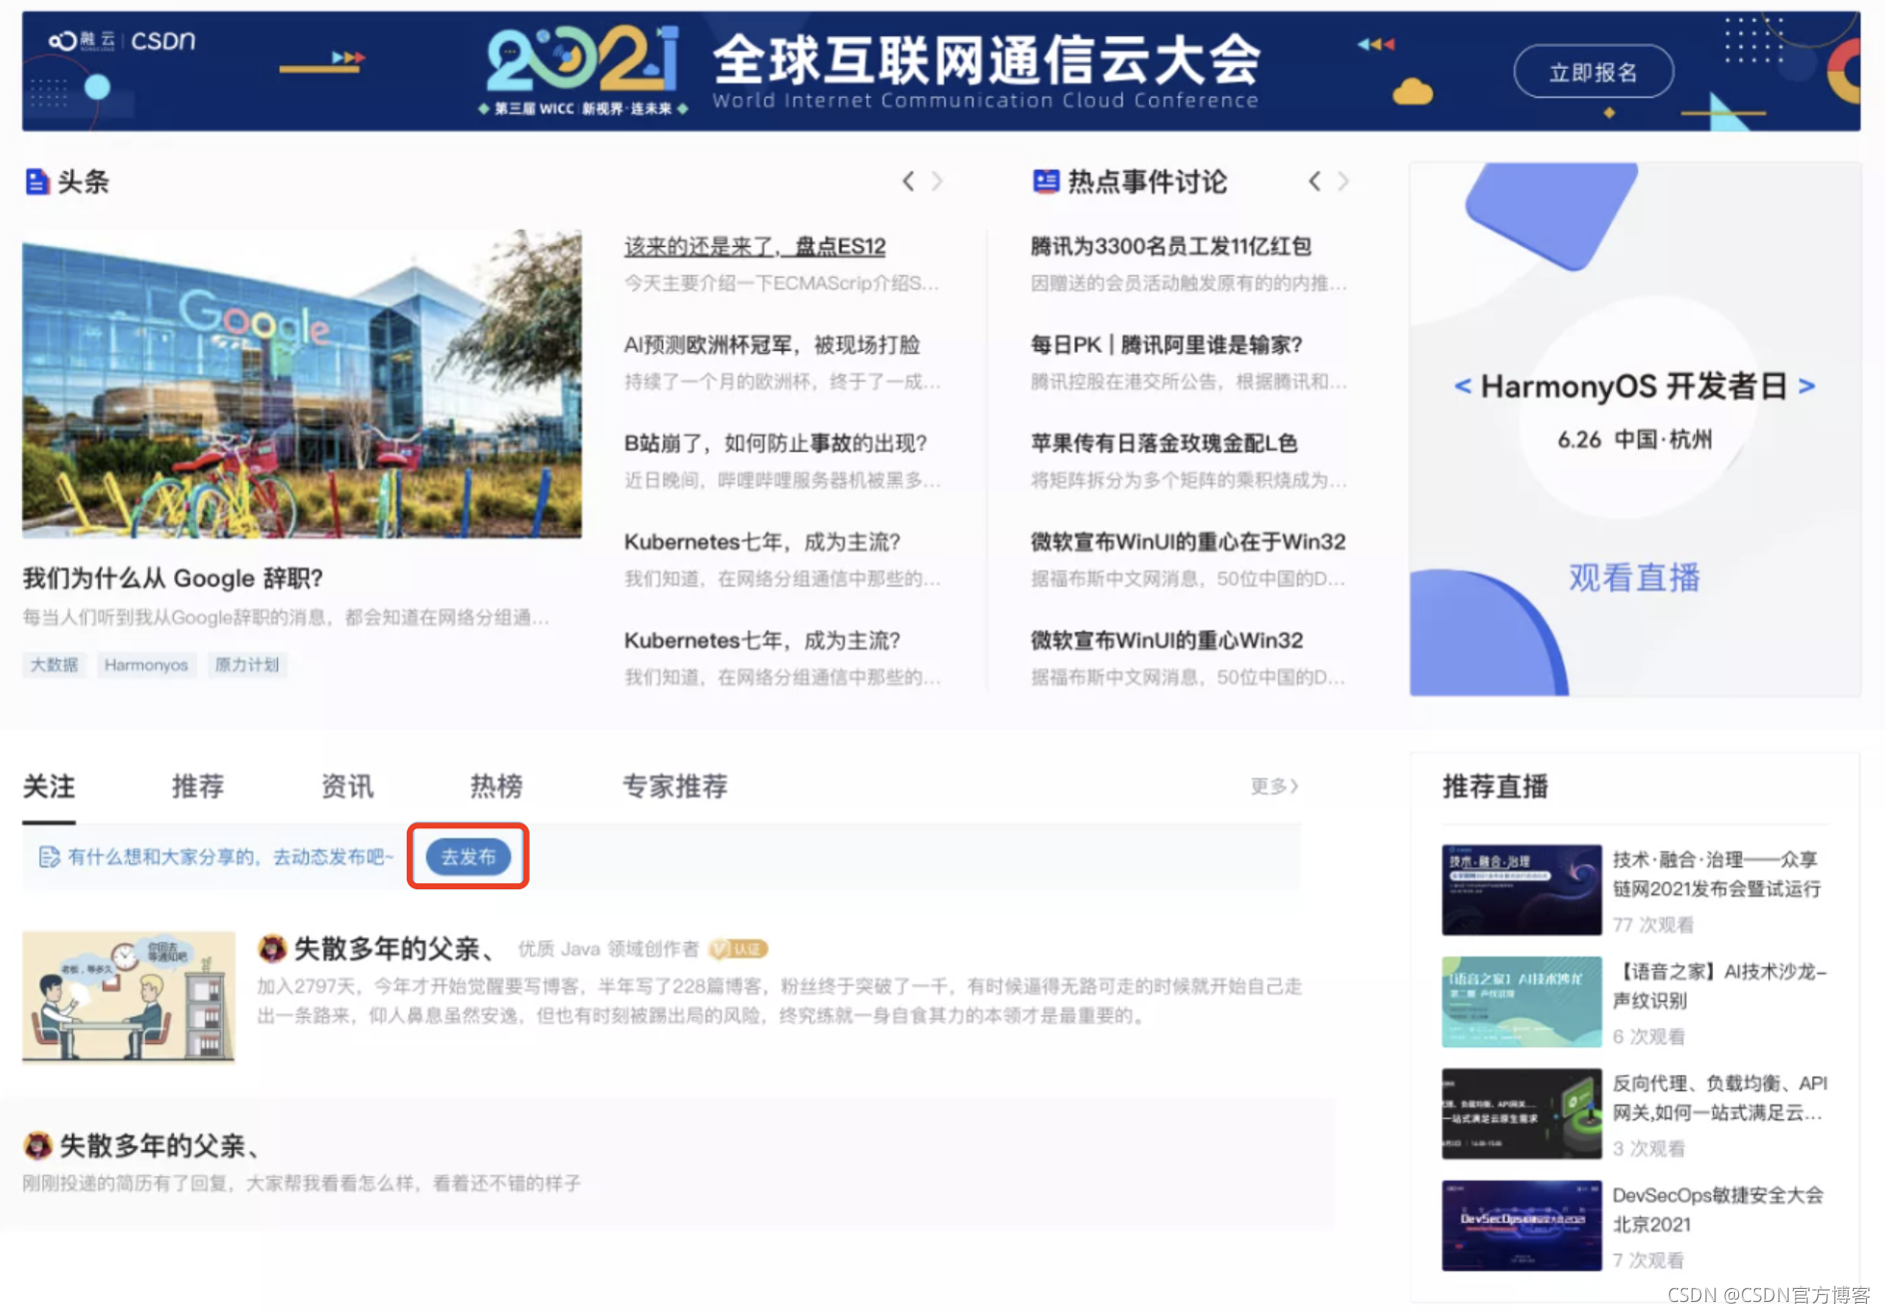The image size is (1885, 1313).
Task: Expand the 更多 link with chevron
Action: coord(1274,786)
